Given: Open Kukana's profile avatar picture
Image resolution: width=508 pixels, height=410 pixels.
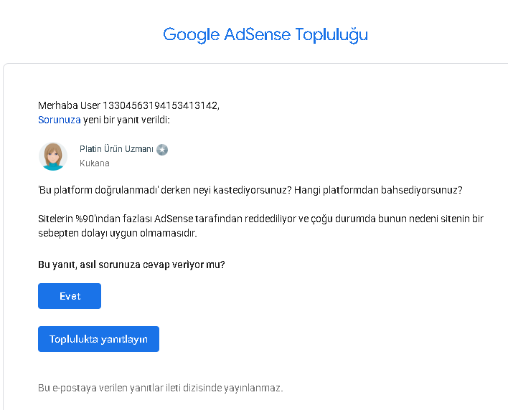Looking at the screenshot, I should (53, 156).
